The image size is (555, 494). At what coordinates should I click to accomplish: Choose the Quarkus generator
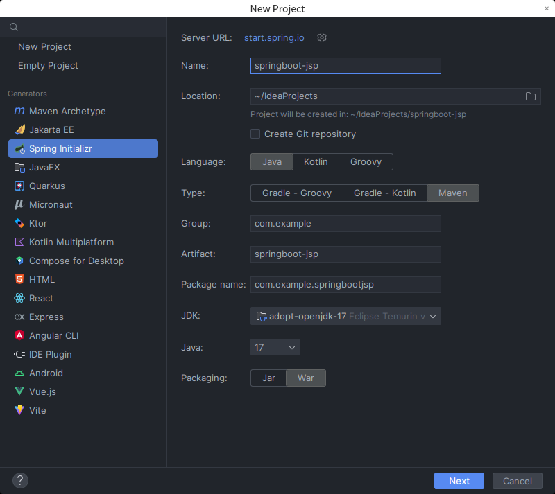[46, 186]
